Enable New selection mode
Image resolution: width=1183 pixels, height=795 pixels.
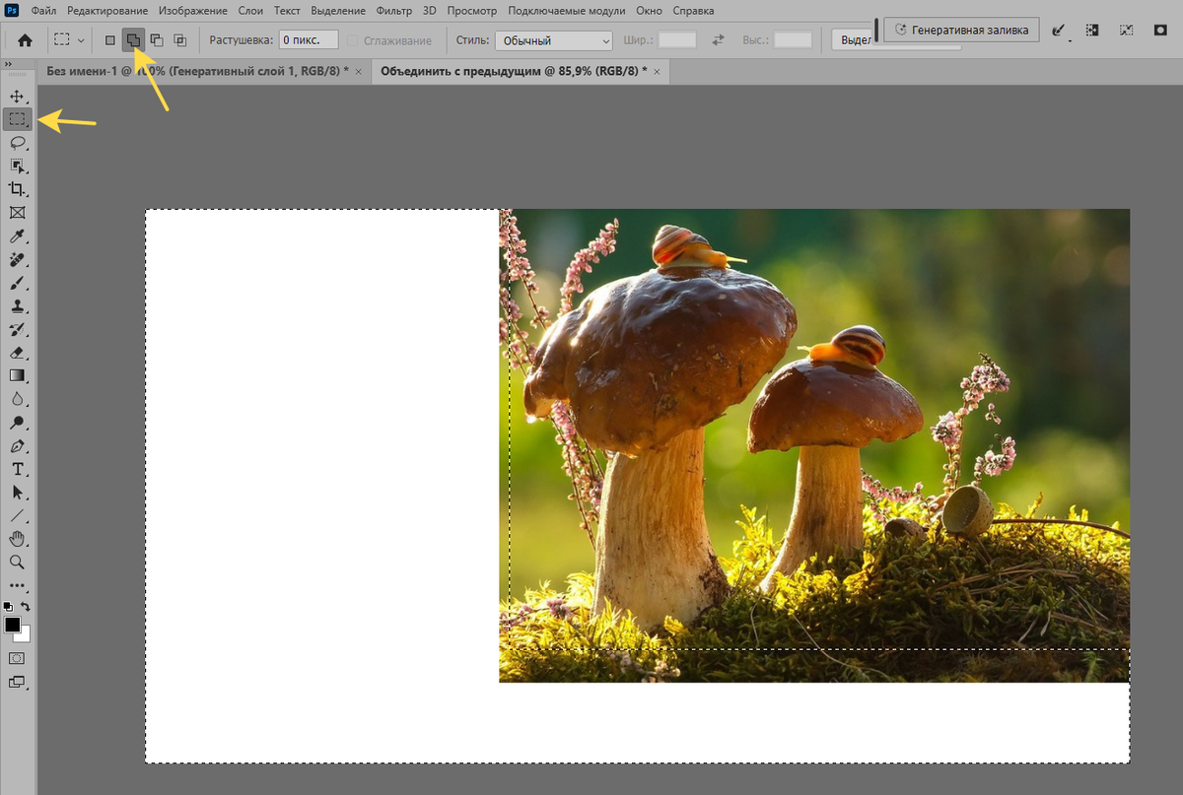coord(110,40)
